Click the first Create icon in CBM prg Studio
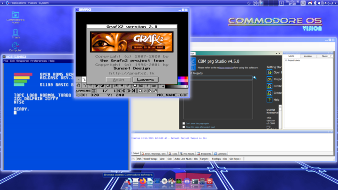338x190 pixels. (269, 86)
